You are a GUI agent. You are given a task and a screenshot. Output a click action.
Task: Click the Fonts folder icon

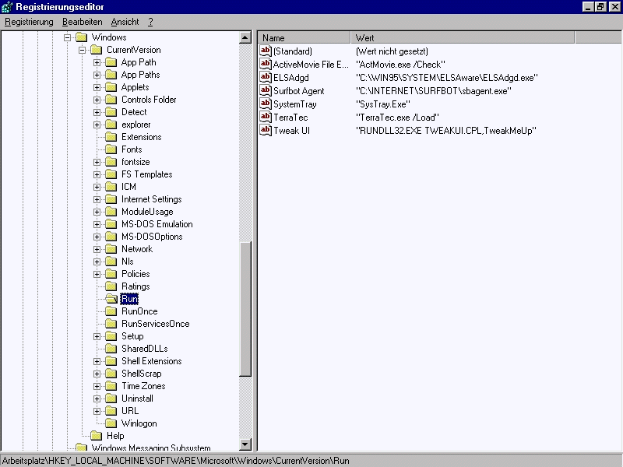click(111, 149)
